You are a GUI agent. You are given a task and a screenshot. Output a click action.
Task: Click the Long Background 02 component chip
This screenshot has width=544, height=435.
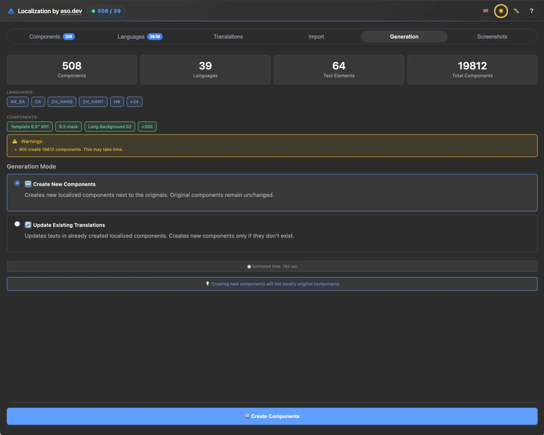[x=110, y=127]
